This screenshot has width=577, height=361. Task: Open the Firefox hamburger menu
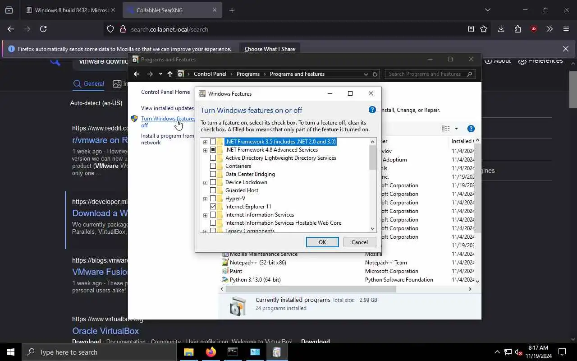click(566, 29)
